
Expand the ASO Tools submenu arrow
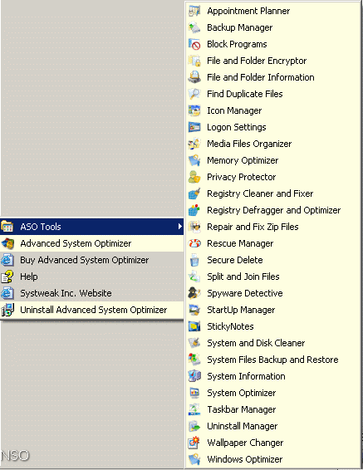[x=180, y=227]
